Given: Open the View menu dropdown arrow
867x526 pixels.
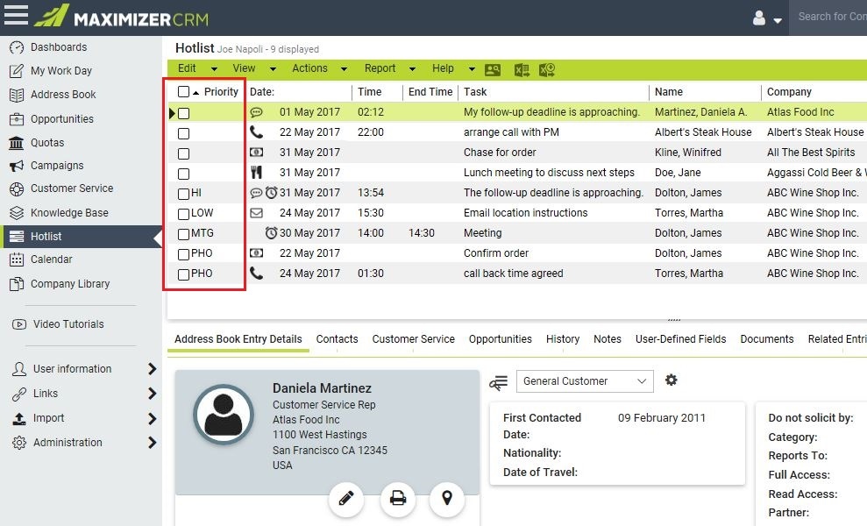Looking at the screenshot, I should point(273,69).
